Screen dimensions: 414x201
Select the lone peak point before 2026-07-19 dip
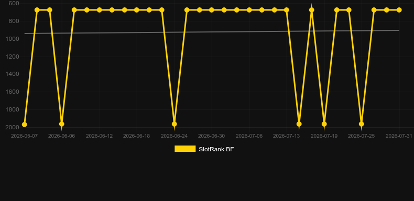[312, 10]
